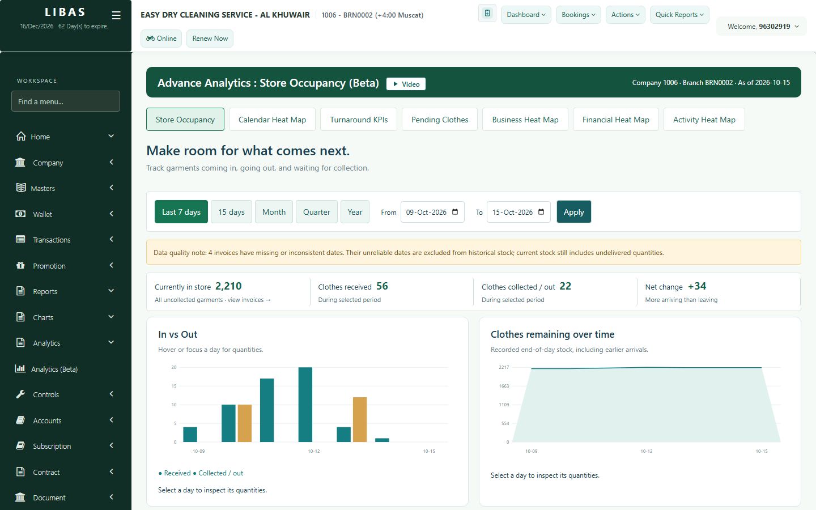Click the Document building icon in sidebar
Screen dimensions: 816x510
[x=20, y=497]
